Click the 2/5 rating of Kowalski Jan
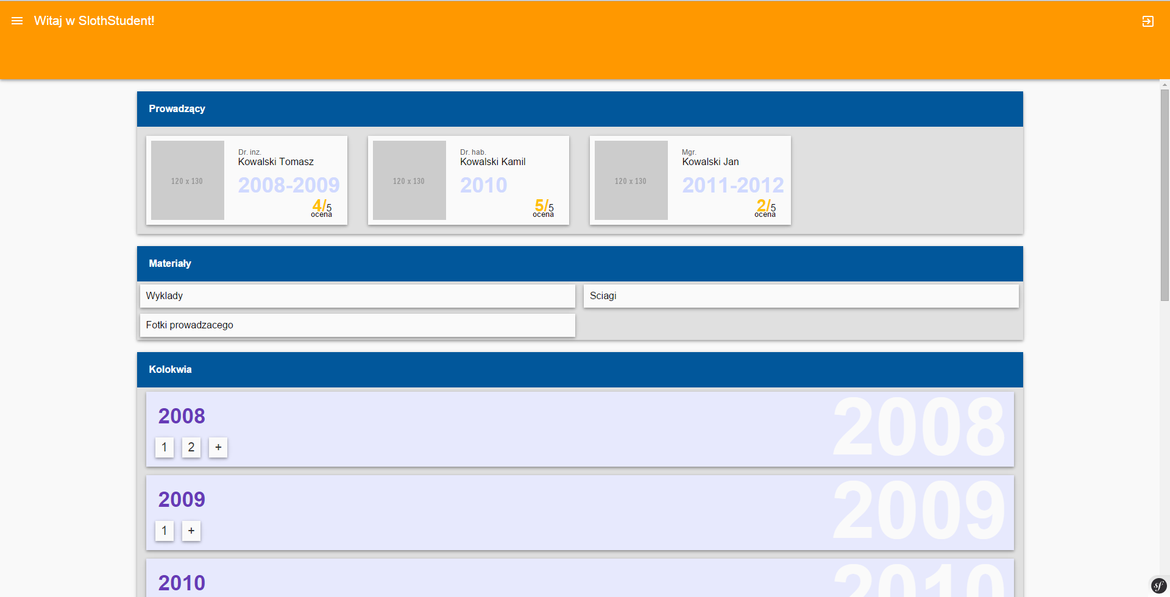 click(x=765, y=208)
